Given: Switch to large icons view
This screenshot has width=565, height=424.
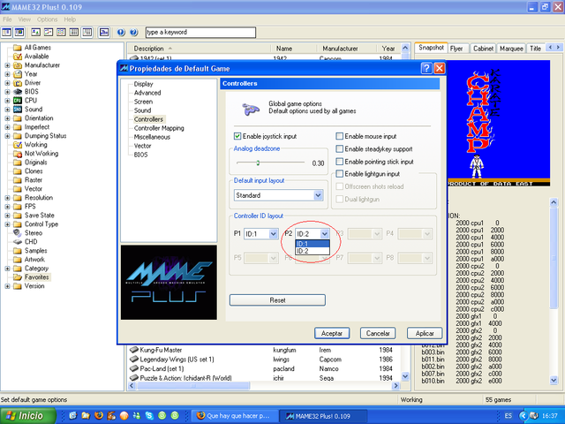Looking at the screenshot, I should pyautogui.click(x=35, y=33).
